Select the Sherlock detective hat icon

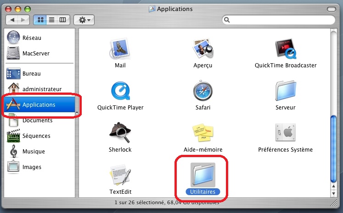coord(120,132)
